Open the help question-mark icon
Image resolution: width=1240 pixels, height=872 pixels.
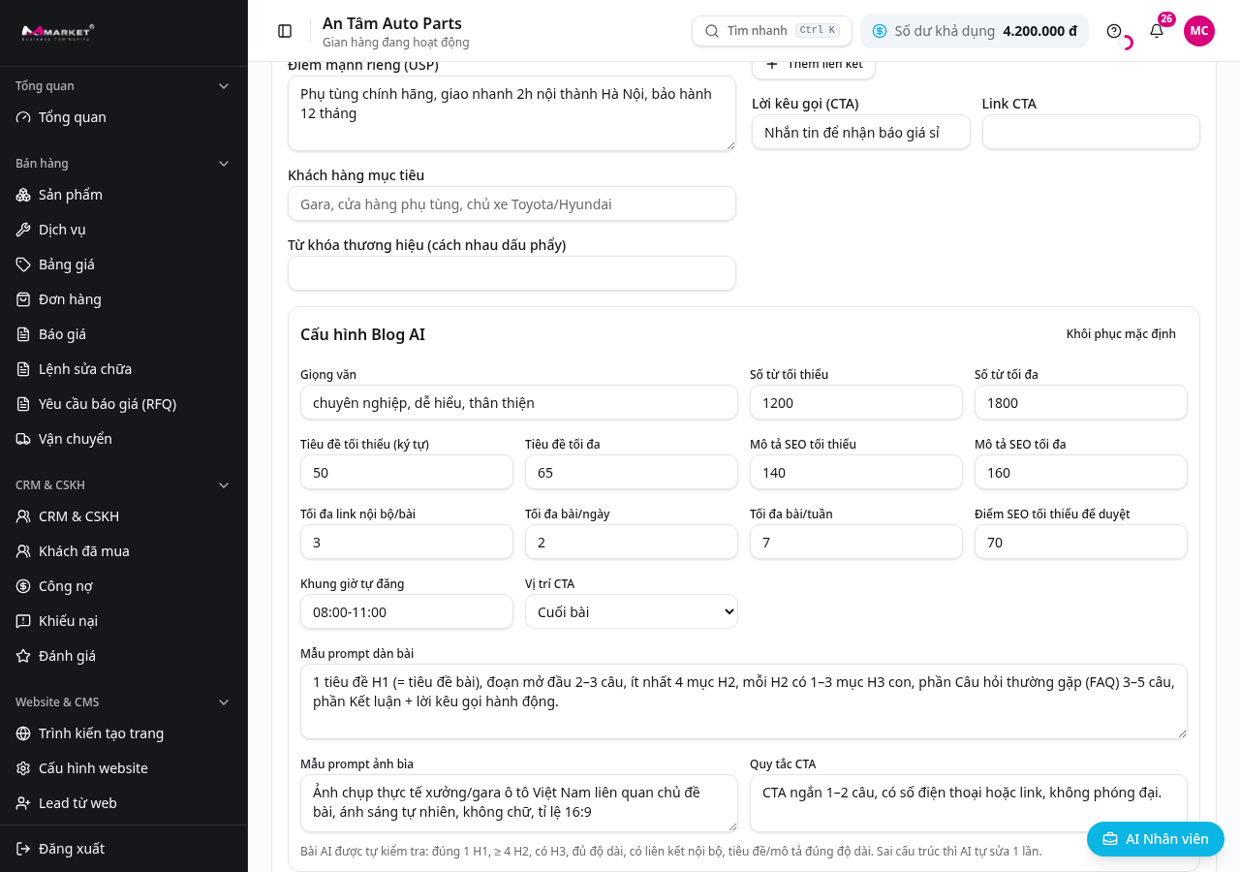click(x=1114, y=31)
